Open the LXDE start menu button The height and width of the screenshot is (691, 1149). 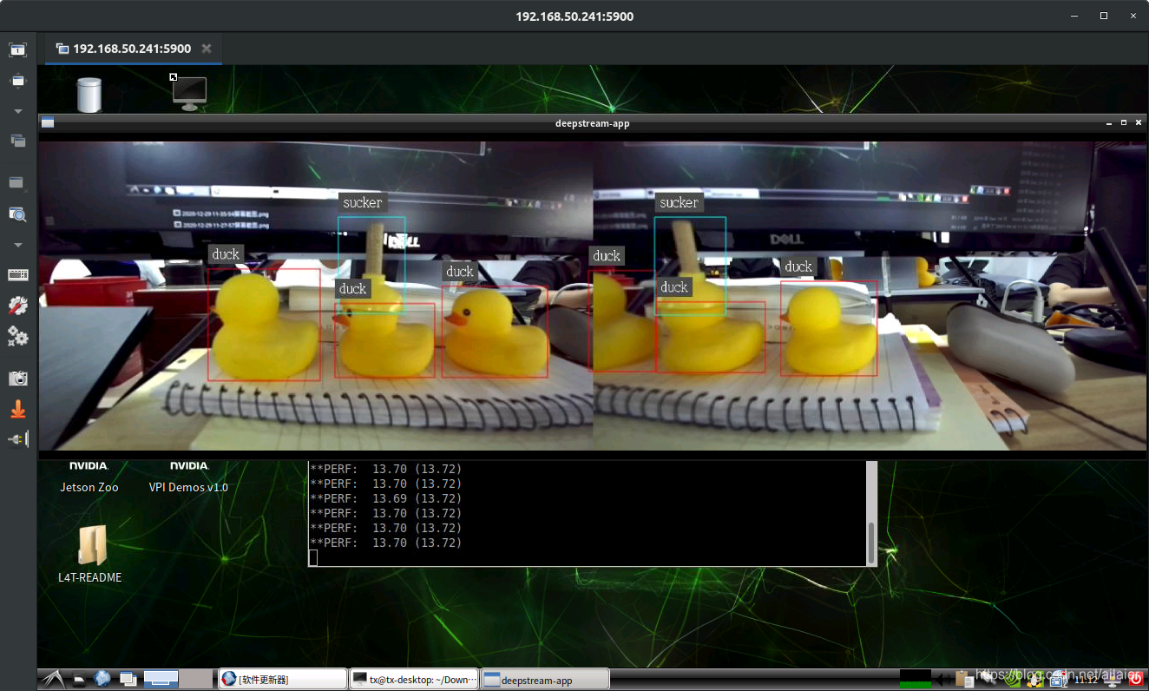coord(52,679)
